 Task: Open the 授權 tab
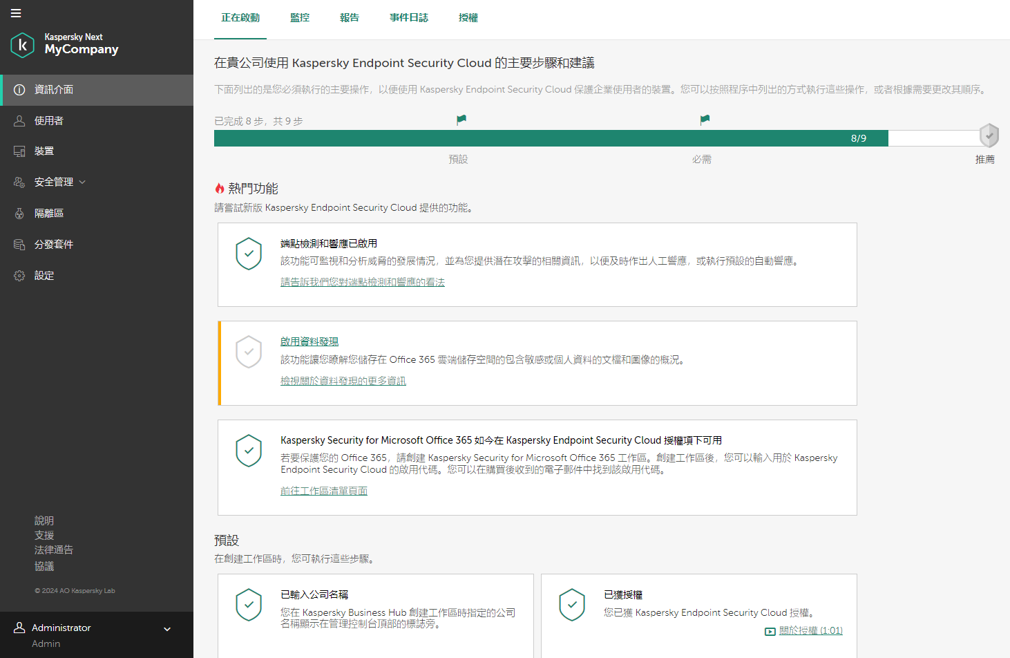pyautogui.click(x=468, y=18)
